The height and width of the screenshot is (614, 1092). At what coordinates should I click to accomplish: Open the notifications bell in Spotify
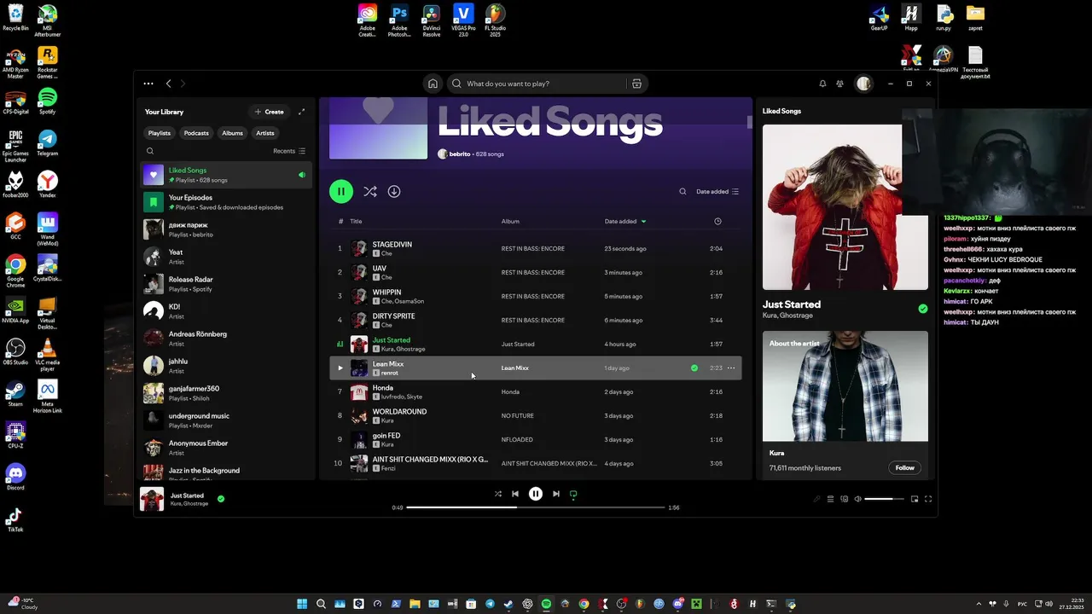[822, 84]
